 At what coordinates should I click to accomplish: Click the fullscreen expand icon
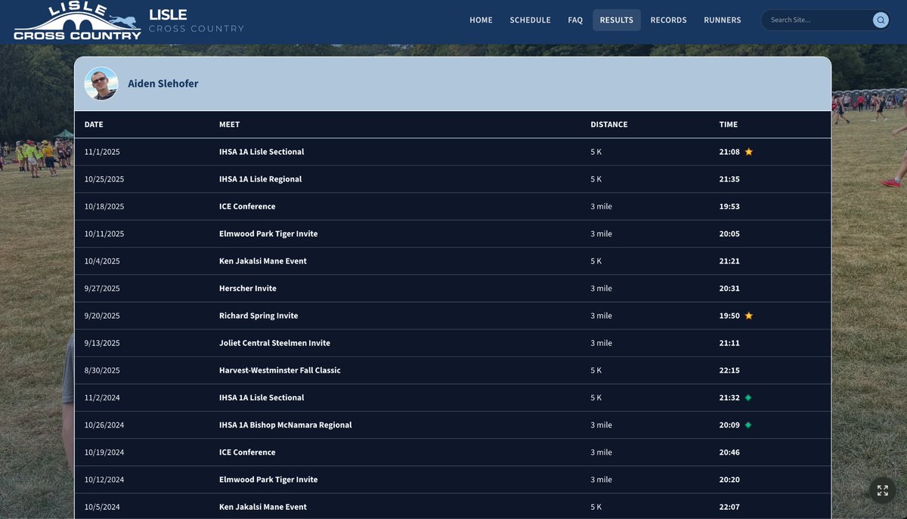click(x=882, y=490)
